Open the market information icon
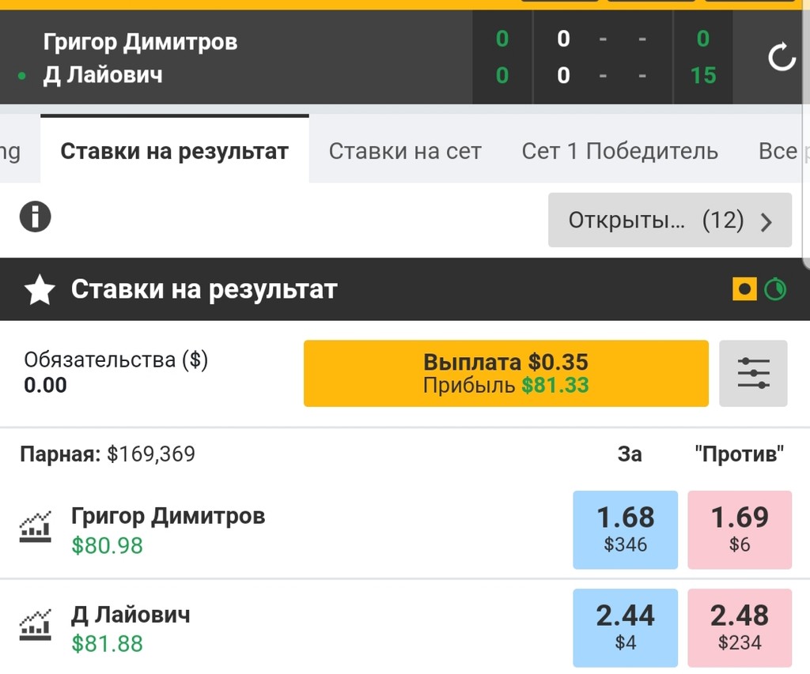 click(36, 217)
